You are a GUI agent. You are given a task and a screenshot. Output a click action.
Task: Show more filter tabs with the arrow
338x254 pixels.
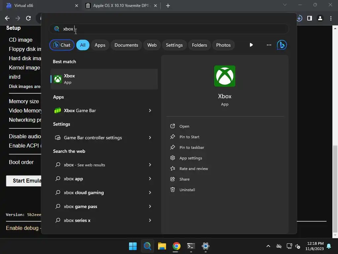[x=251, y=45]
